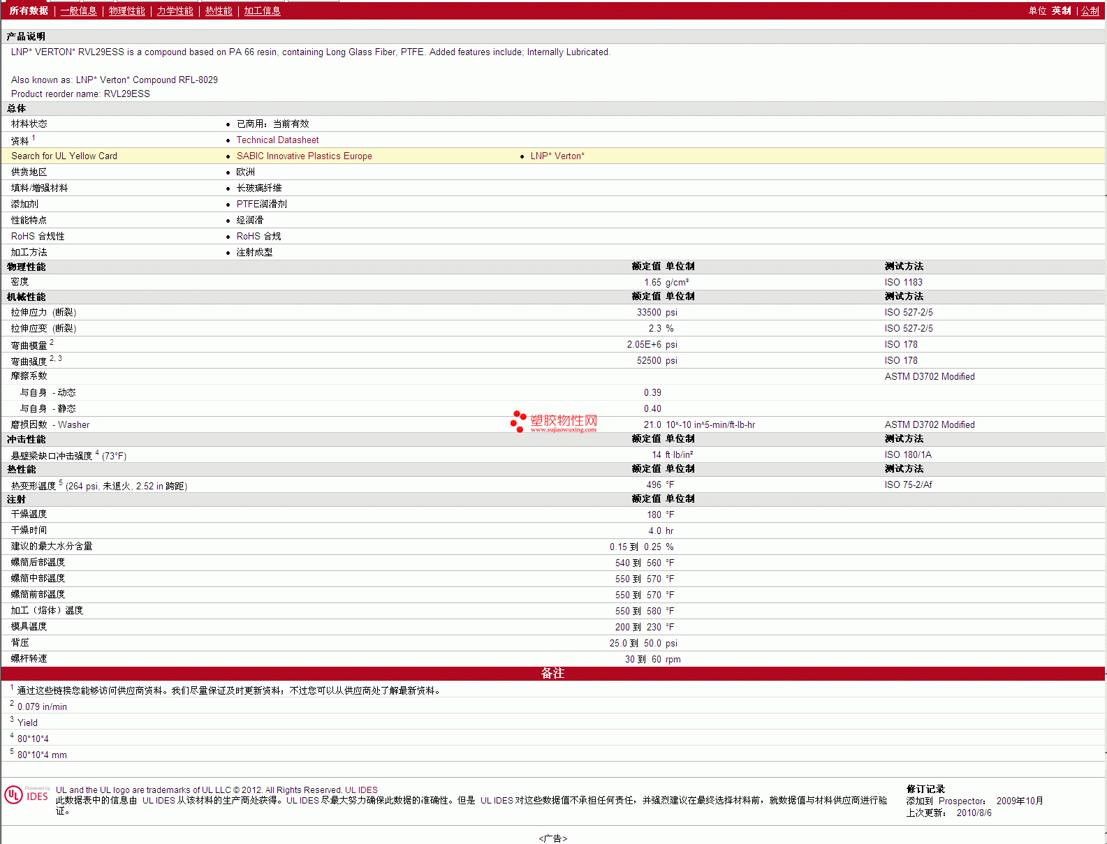Click the 背压 row label
The height and width of the screenshot is (844, 1107).
[20, 643]
